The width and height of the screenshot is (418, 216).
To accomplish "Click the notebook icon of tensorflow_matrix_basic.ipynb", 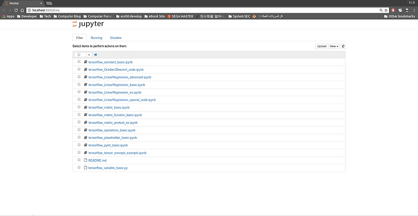I will [85, 107].
